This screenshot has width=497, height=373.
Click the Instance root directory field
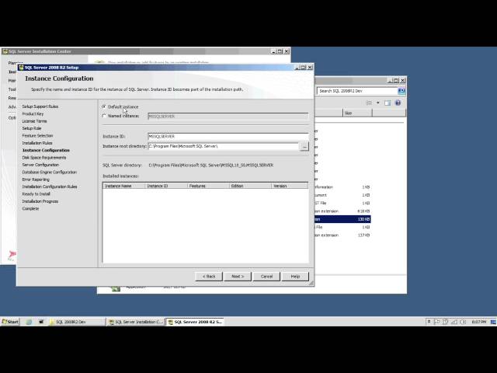pos(224,146)
